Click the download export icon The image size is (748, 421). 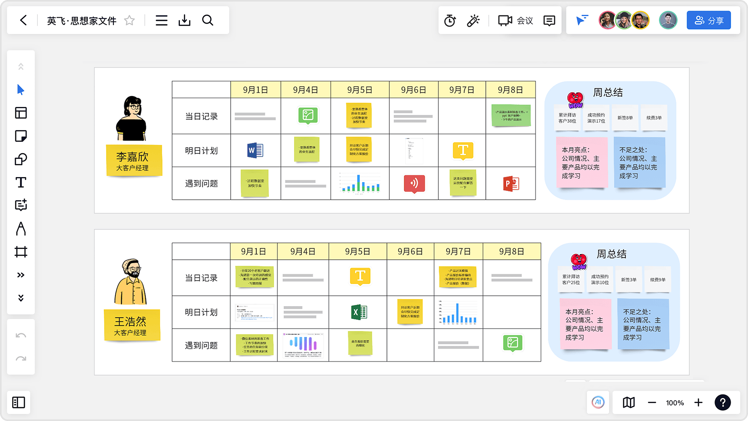pyautogui.click(x=184, y=20)
